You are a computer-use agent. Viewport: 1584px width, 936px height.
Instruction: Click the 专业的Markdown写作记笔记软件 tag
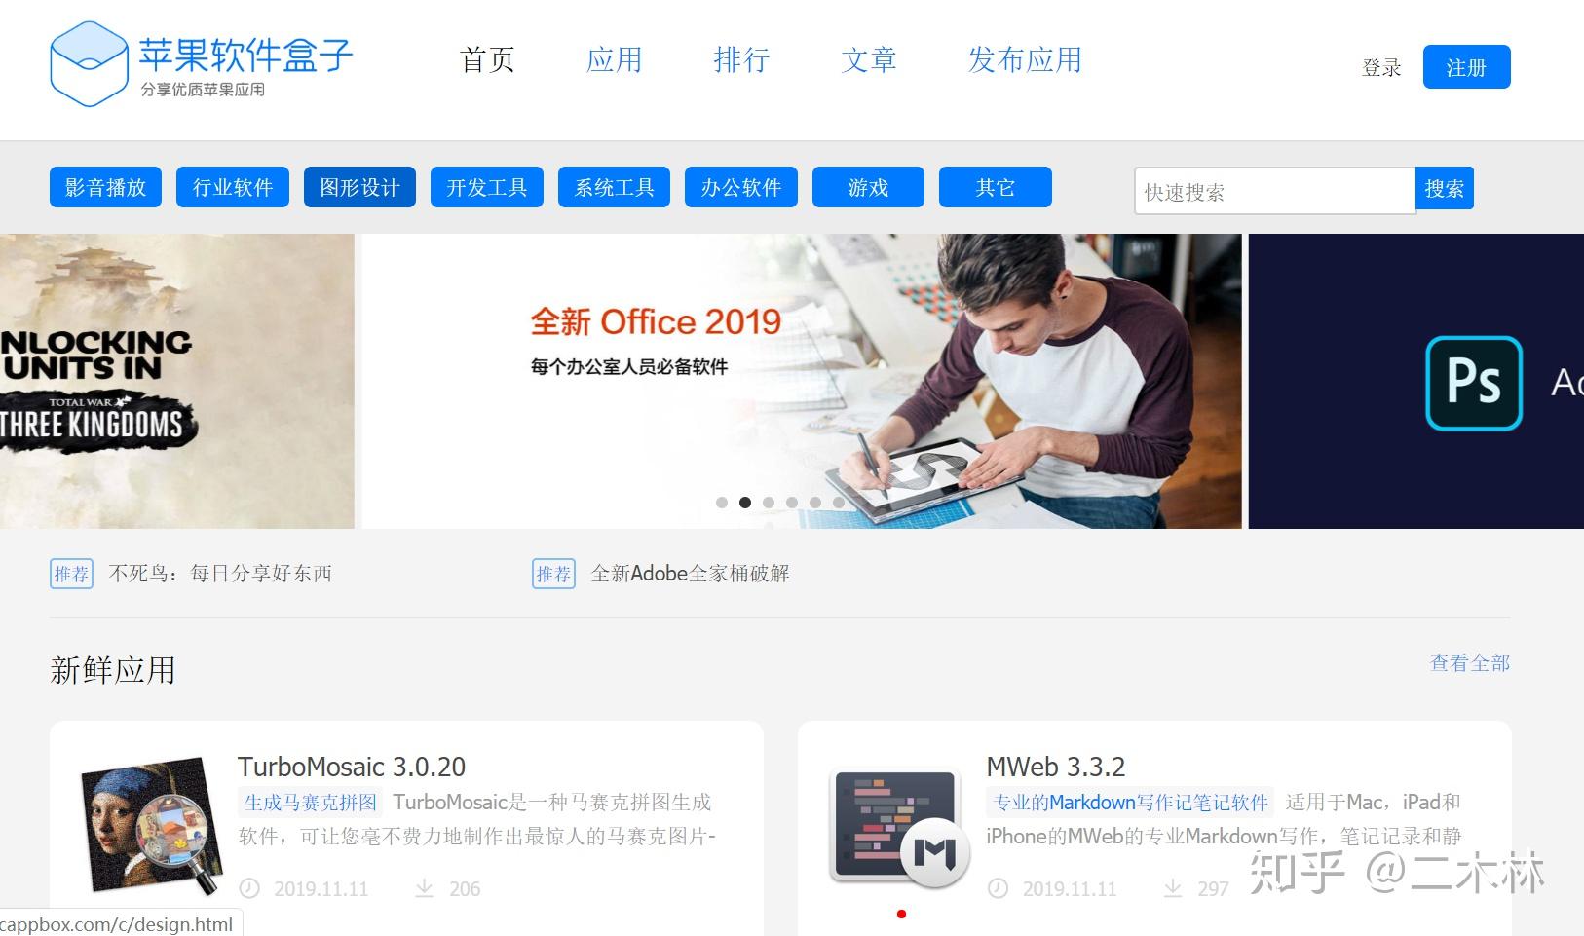[x=1130, y=803]
